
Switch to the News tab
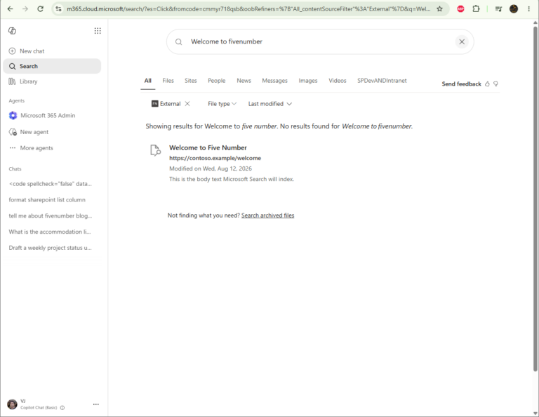(x=244, y=81)
